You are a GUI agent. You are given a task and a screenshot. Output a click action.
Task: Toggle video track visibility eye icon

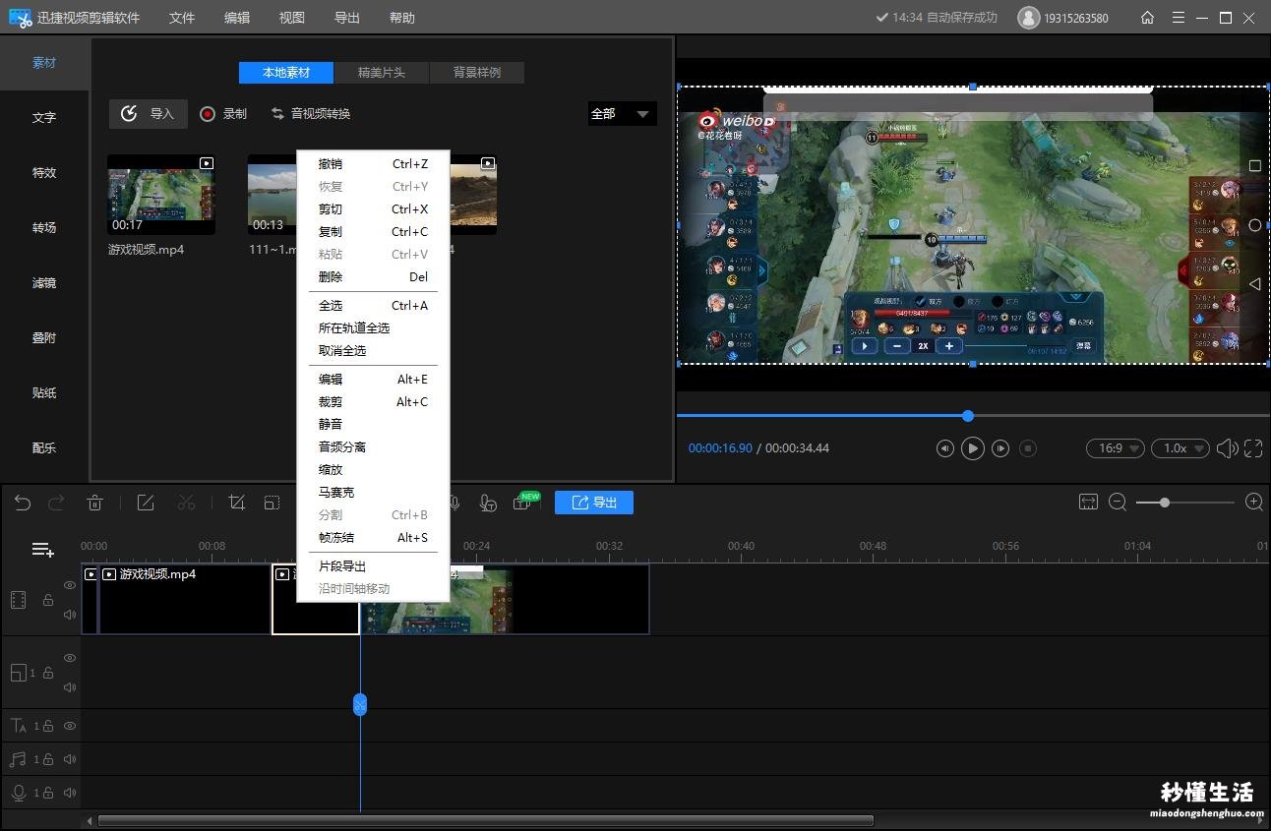pos(70,585)
